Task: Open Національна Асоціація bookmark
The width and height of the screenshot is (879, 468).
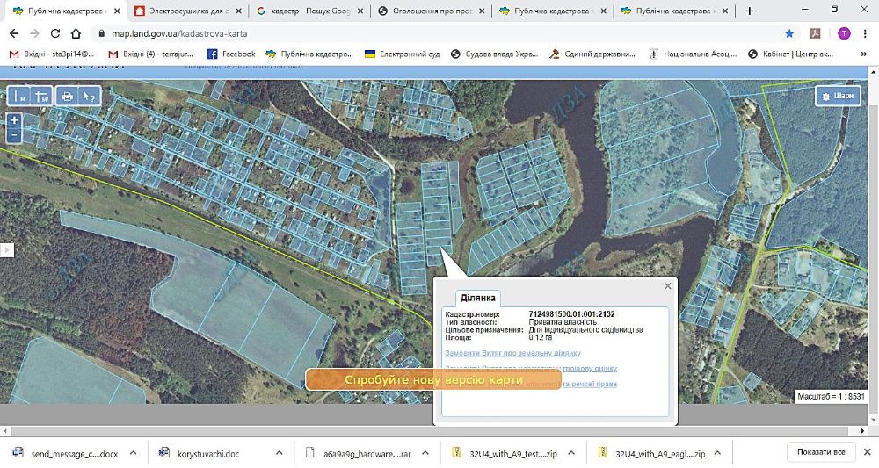Action: click(x=693, y=54)
